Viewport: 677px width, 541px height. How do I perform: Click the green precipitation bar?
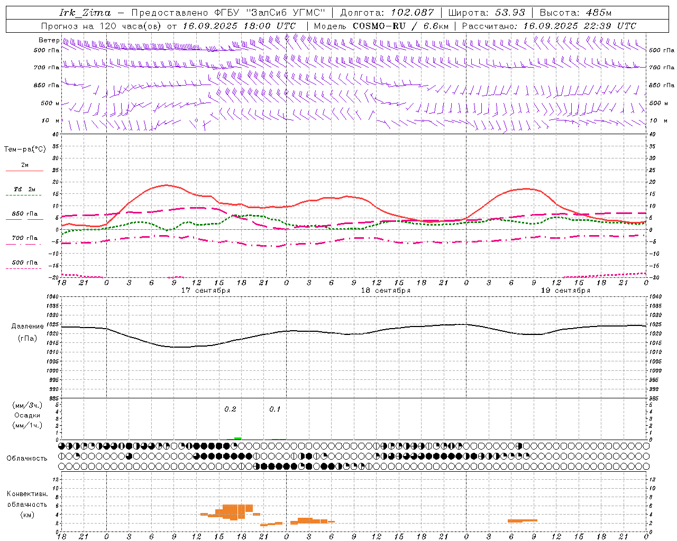[x=238, y=439]
